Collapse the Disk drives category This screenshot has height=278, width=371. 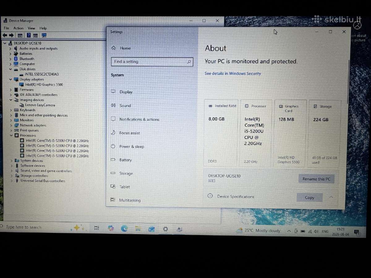tap(10, 69)
